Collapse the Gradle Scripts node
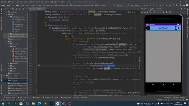This screenshot has width=189, height=106. [4, 76]
